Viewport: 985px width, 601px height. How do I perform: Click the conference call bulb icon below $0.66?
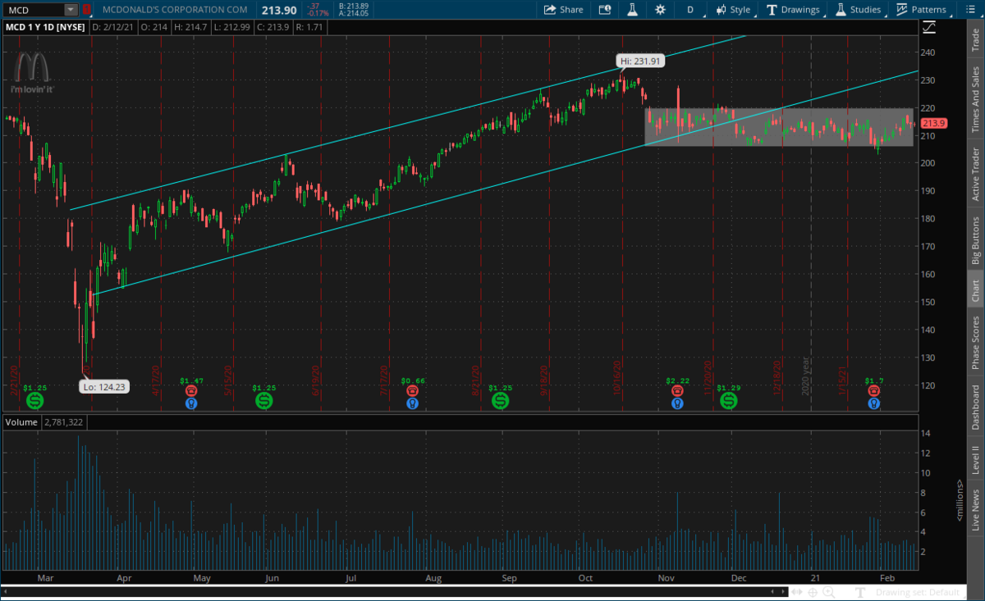coord(413,403)
